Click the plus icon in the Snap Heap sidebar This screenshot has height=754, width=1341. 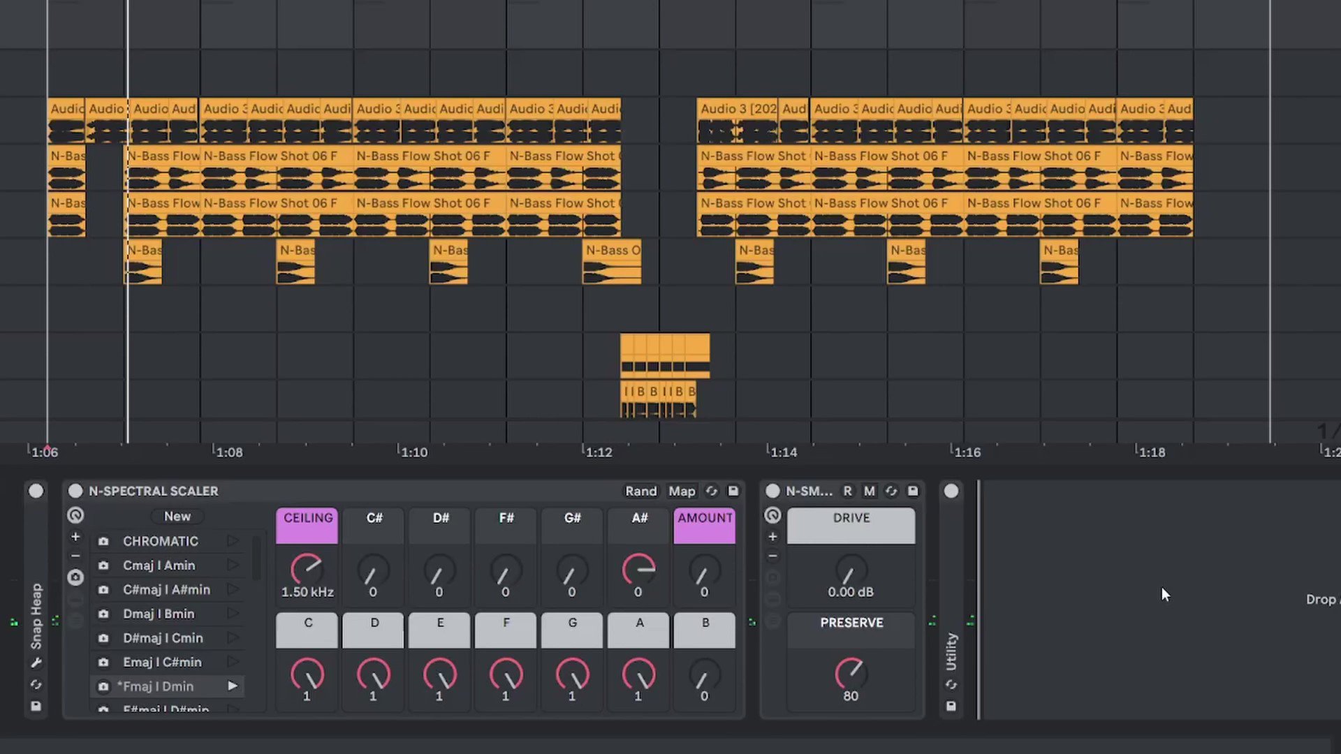[x=75, y=536]
